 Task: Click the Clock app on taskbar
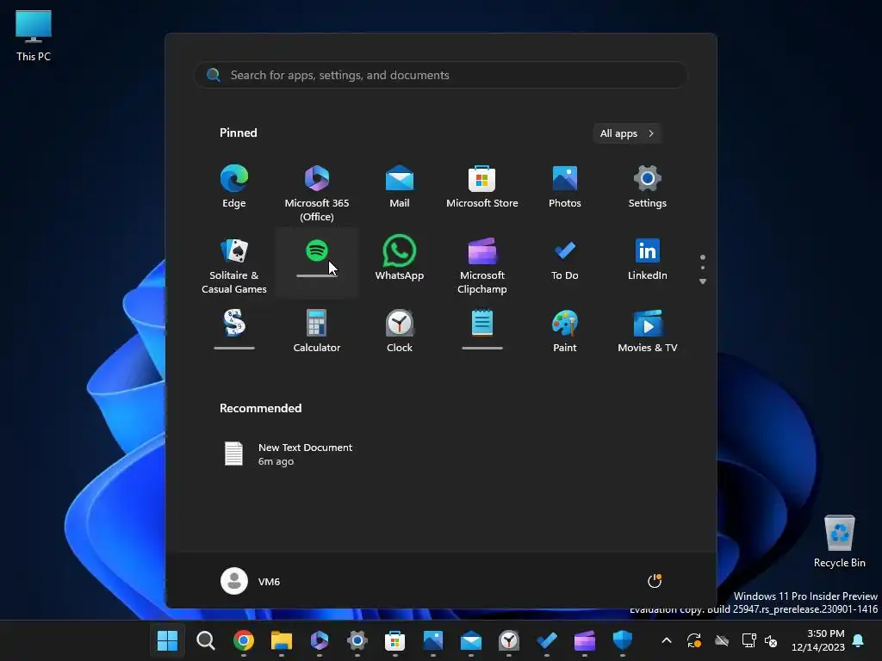click(x=508, y=640)
